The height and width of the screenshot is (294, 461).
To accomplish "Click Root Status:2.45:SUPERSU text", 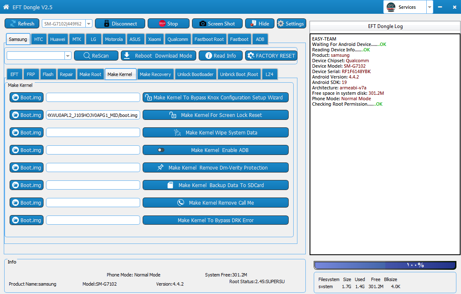I will pos(257,281).
